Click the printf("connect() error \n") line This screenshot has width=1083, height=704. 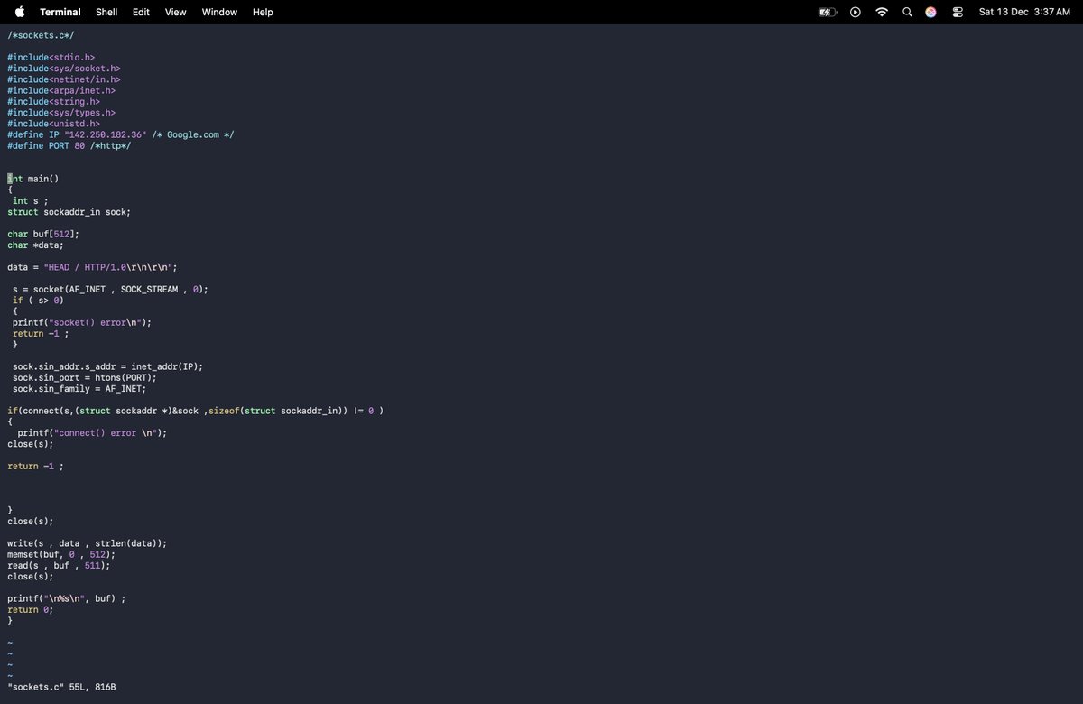tap(92, 432)
